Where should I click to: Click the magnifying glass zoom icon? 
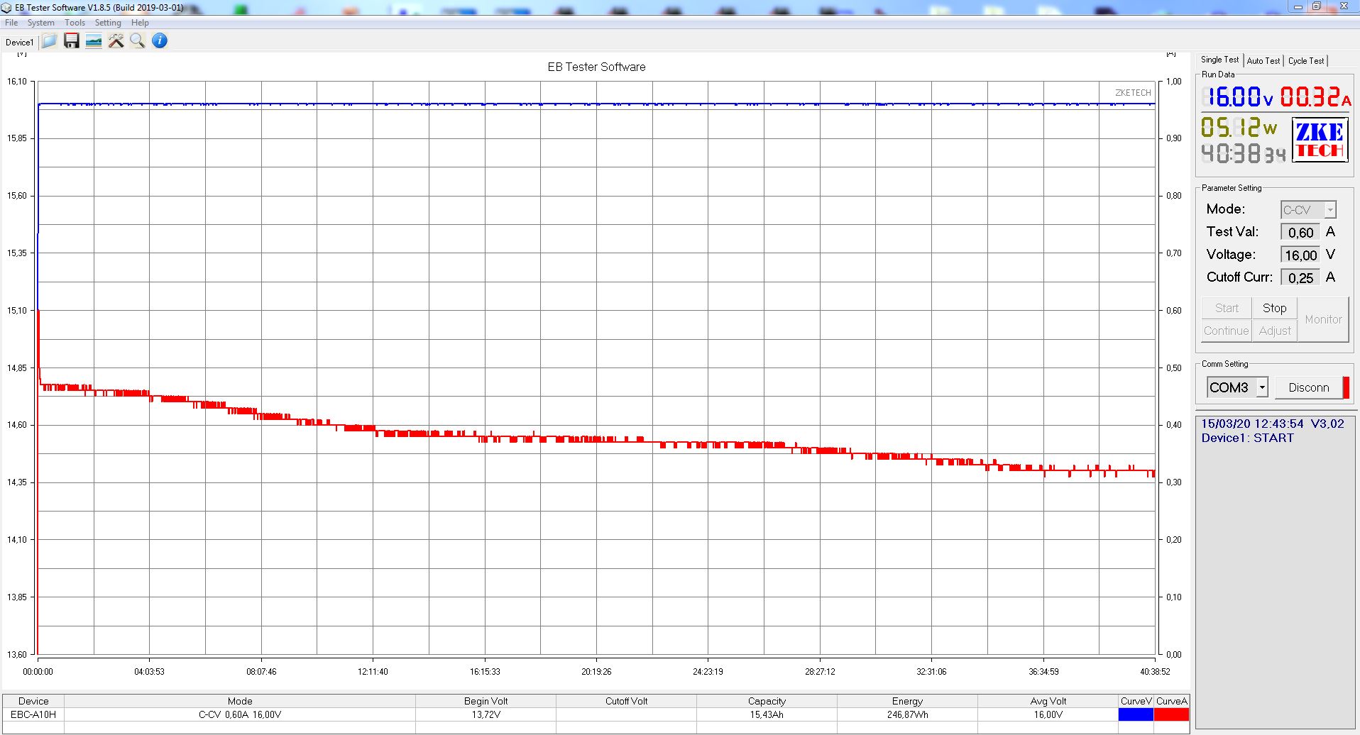[138, 41]
